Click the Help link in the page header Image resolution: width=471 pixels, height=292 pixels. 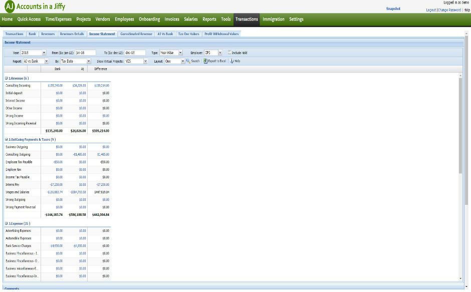[467, 10]
